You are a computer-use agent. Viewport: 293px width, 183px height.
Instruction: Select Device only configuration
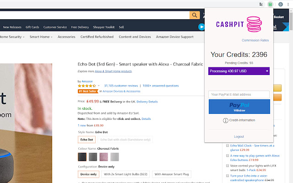tap(88, 174)
